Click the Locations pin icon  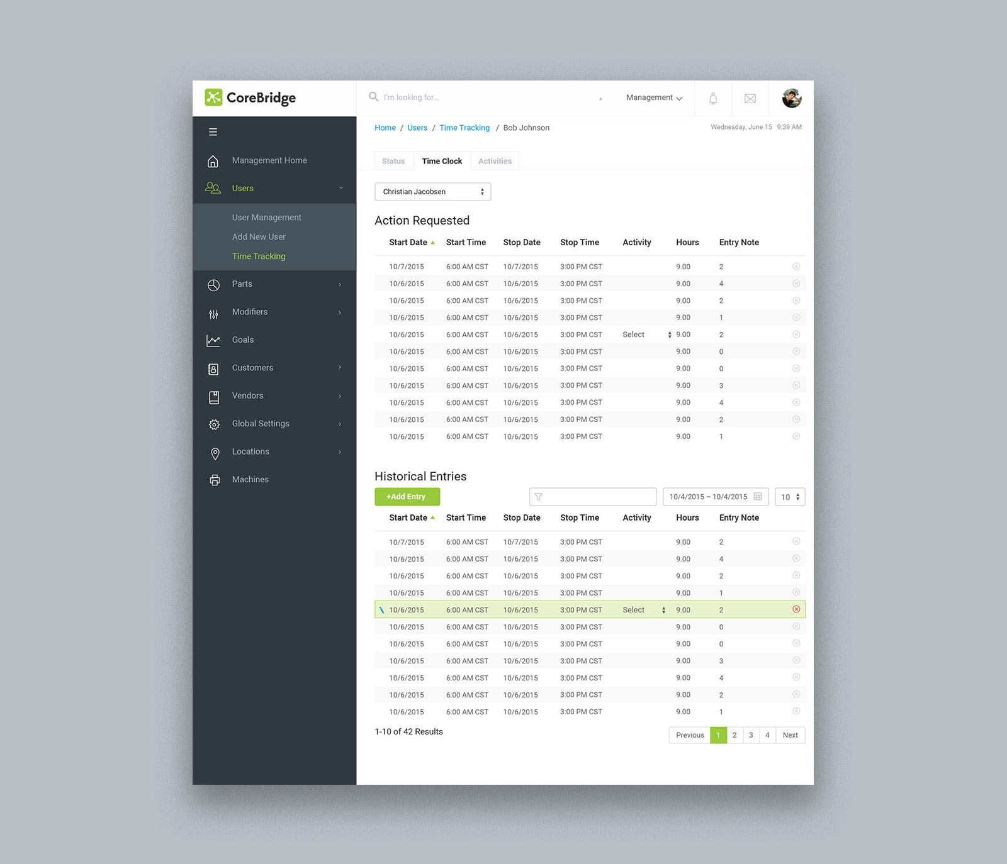[x=215, y=453]
